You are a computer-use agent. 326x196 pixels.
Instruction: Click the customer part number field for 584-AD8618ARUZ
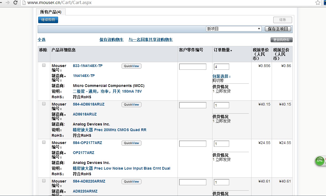[193, 105]
